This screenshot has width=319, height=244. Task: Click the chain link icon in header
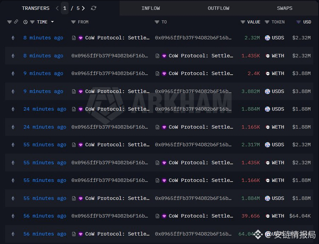click(x=16, y=22)
